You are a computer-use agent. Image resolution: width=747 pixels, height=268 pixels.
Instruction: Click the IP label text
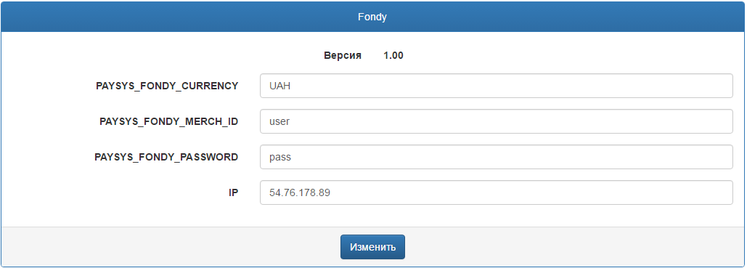(233, 192)
